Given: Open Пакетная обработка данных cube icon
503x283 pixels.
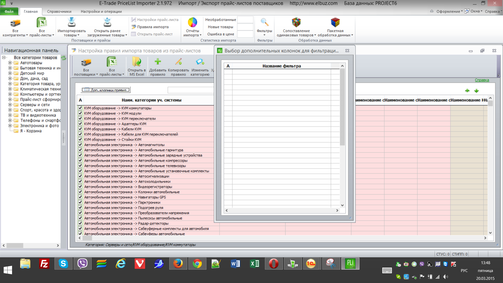Looking at the screenshot, I should [x=335, y=23].
